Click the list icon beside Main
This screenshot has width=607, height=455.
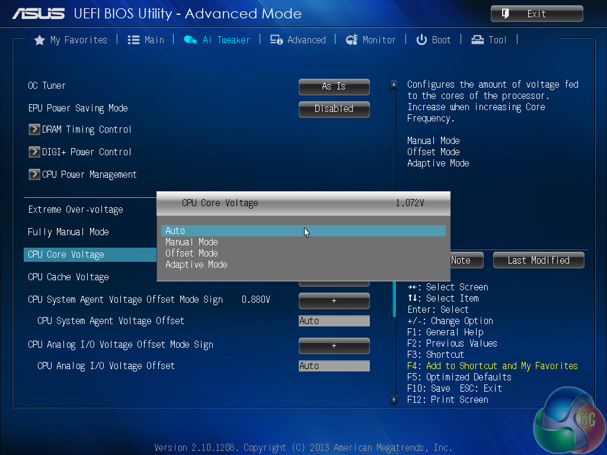pyautogui.click(x=133, y=40)
